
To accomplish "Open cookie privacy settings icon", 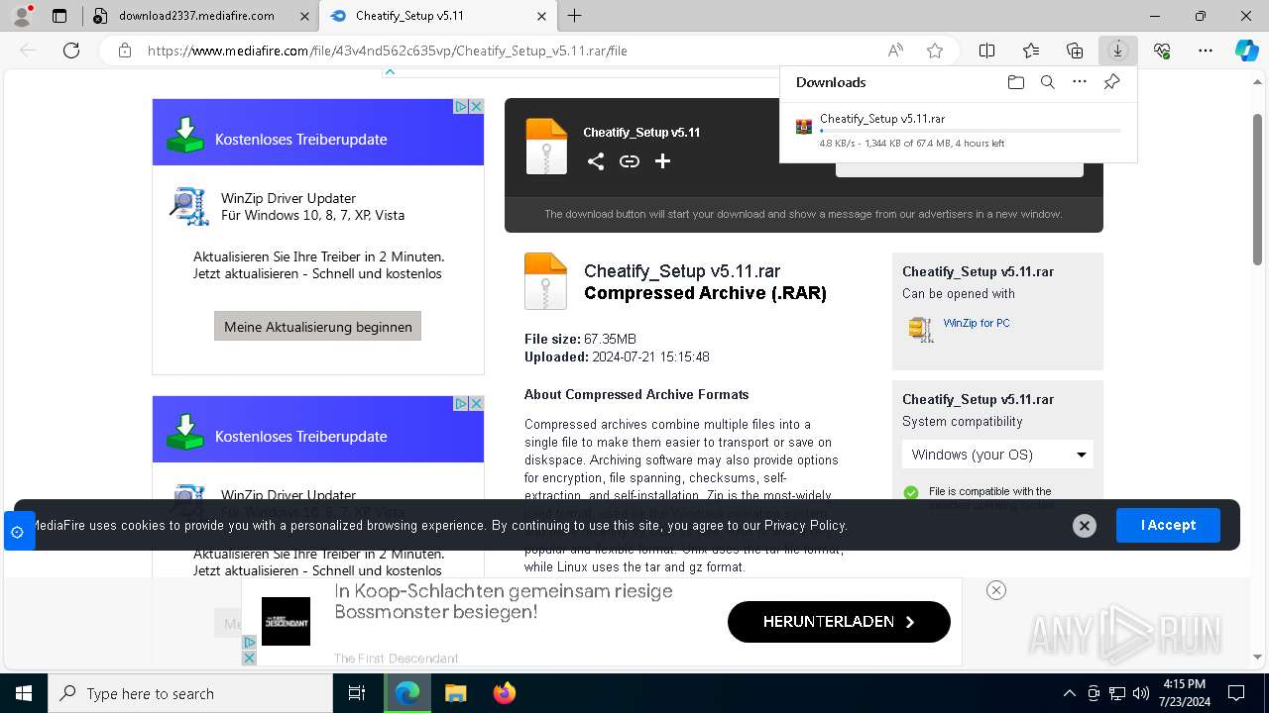I will [18, 532].
